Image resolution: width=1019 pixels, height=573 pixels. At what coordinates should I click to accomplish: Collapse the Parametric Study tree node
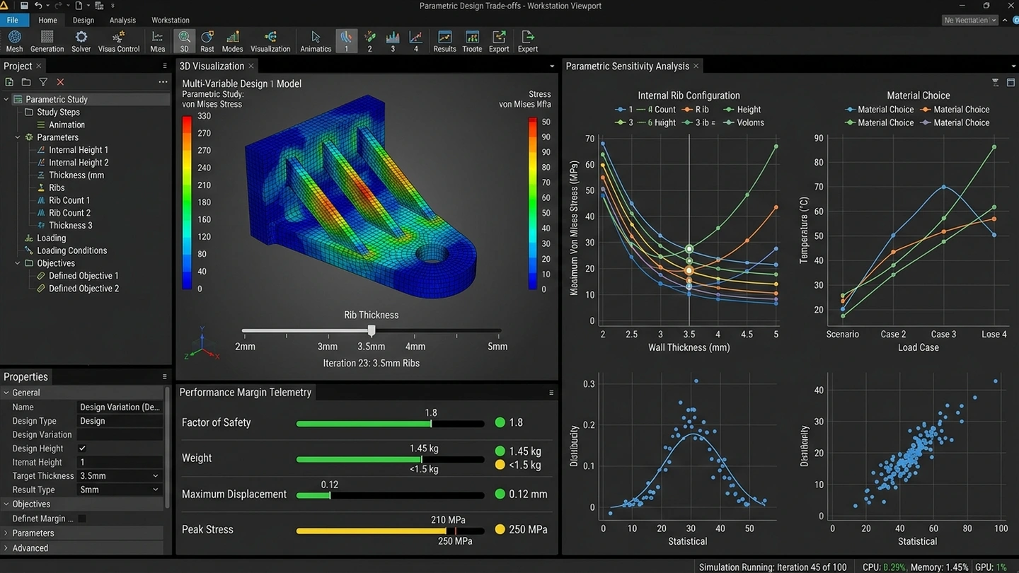(6, 100)
